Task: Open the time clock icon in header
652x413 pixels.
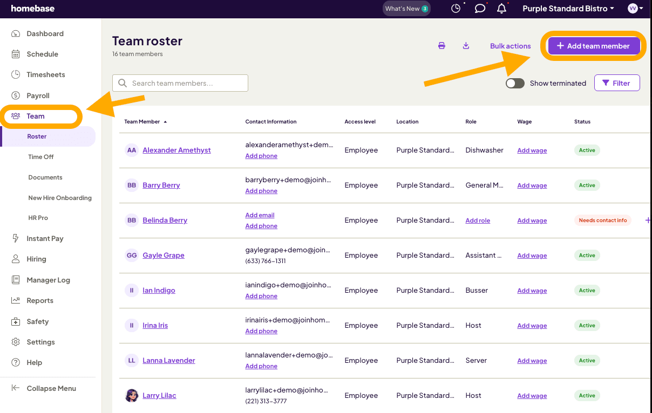Action: coord(456,9)
